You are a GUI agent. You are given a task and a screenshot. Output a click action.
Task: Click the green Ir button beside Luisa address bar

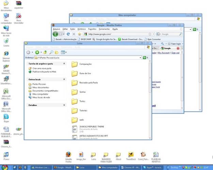click(x=145, y=58)
